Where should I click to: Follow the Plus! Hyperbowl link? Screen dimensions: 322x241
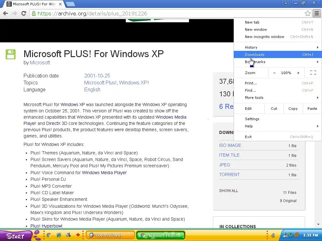click(46, 226)
